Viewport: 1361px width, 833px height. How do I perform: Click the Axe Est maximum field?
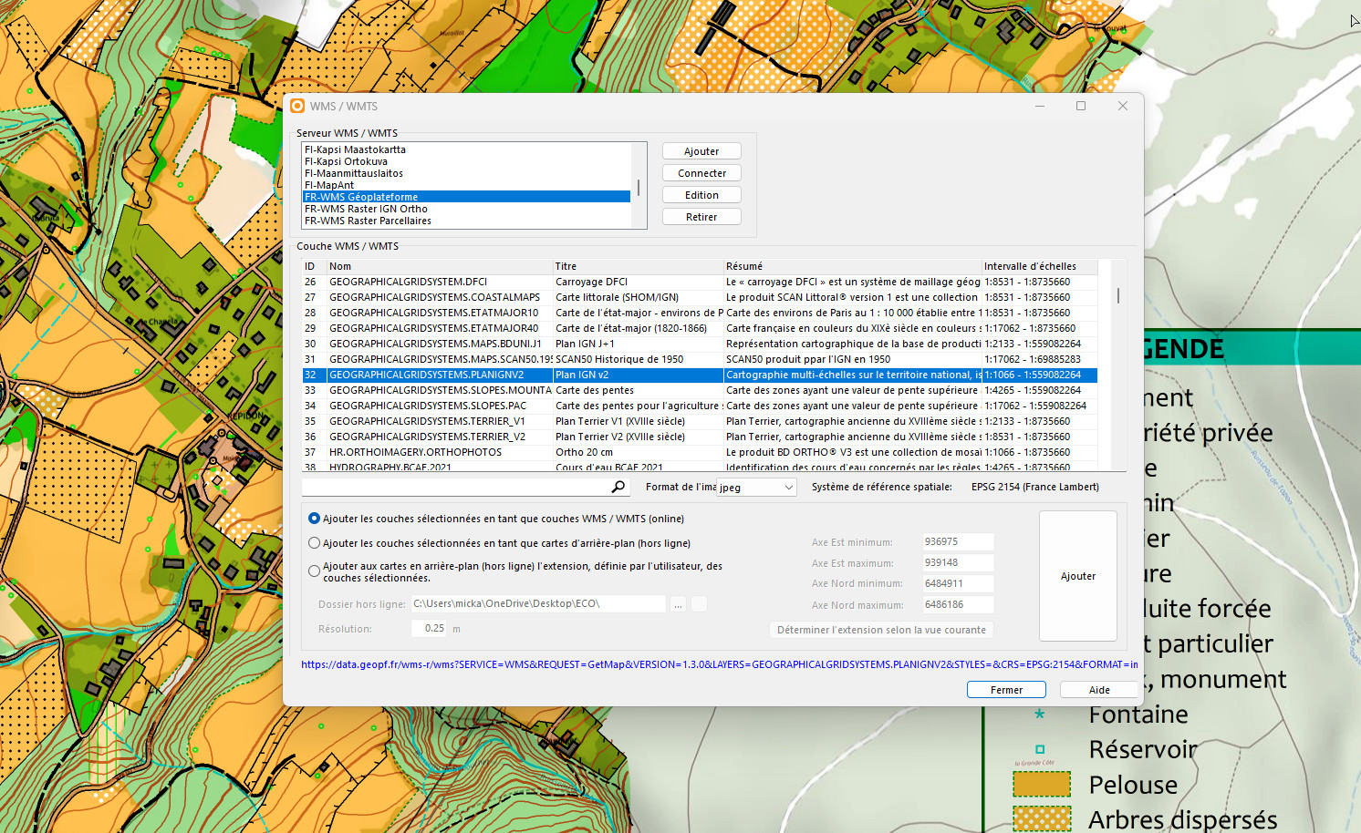[x=957, y=562]
